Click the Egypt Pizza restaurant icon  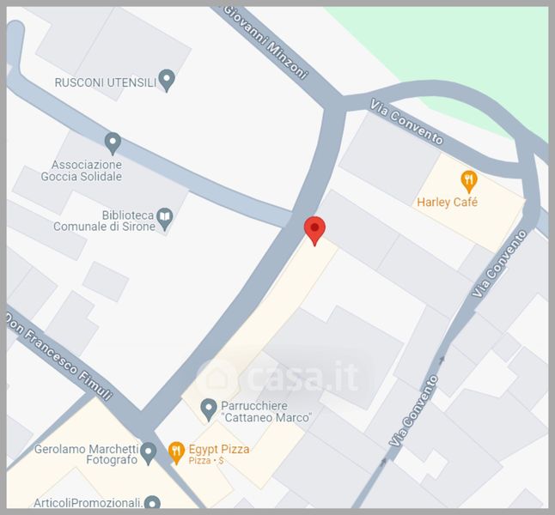(x=176, y=452)
